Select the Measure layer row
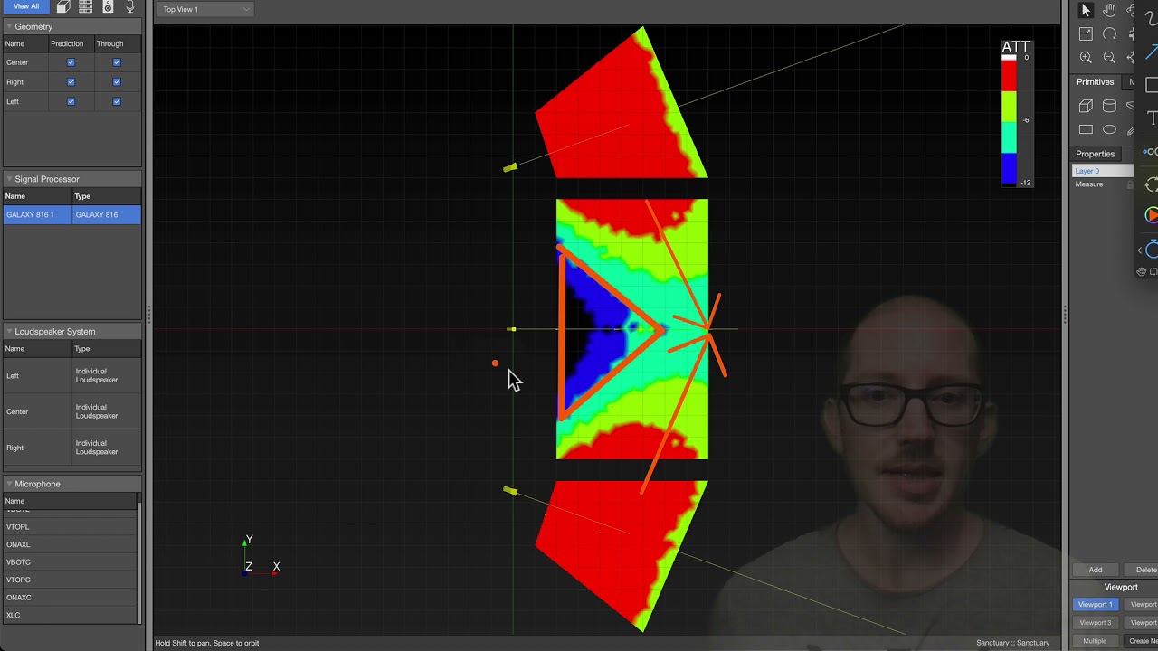The height and width of the screenshot is (651, 1158). 1103,184
